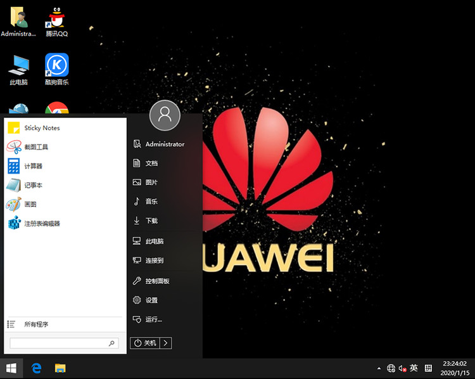The width and height of the screenshot is (475, 379).
Task: Select the 腾讯QQ desktop shortcut
Action: click(x=57, y=22)
